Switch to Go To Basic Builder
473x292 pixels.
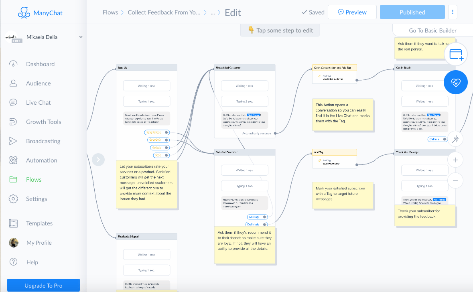pyautogui.click(x=432, y=30)
